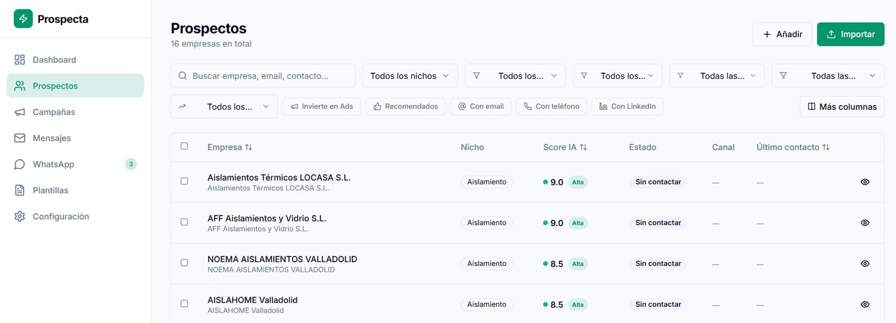Image resolution: width=896 pixels, height=323 pixels.
Task: Toggle the Con email filter chip
Action: 481,106
